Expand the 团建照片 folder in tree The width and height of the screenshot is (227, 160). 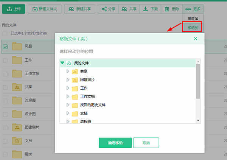pos(68,79)
